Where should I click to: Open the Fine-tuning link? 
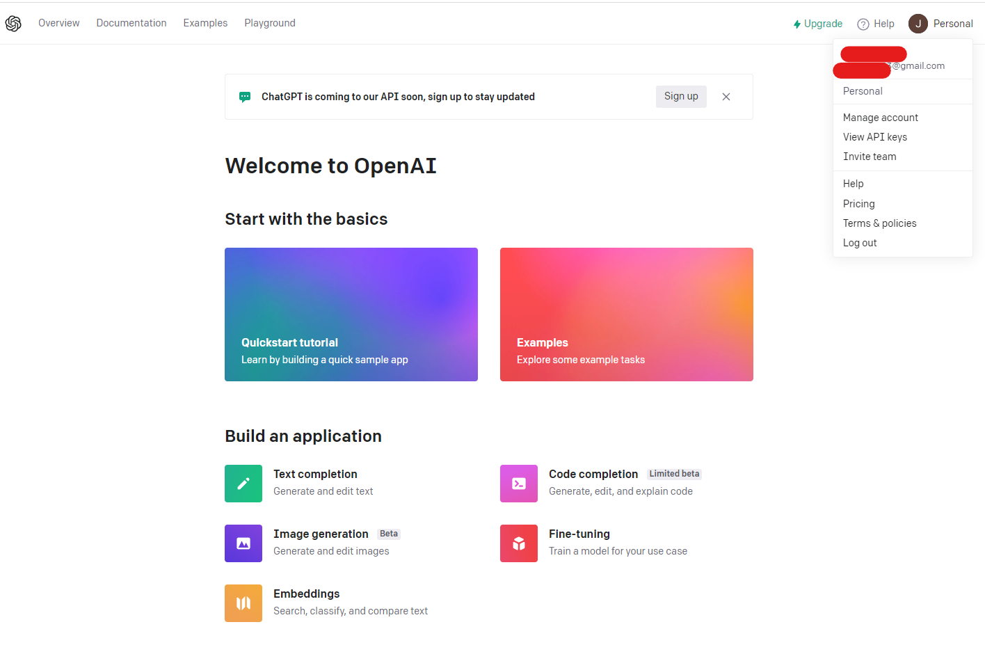point(579,534)
